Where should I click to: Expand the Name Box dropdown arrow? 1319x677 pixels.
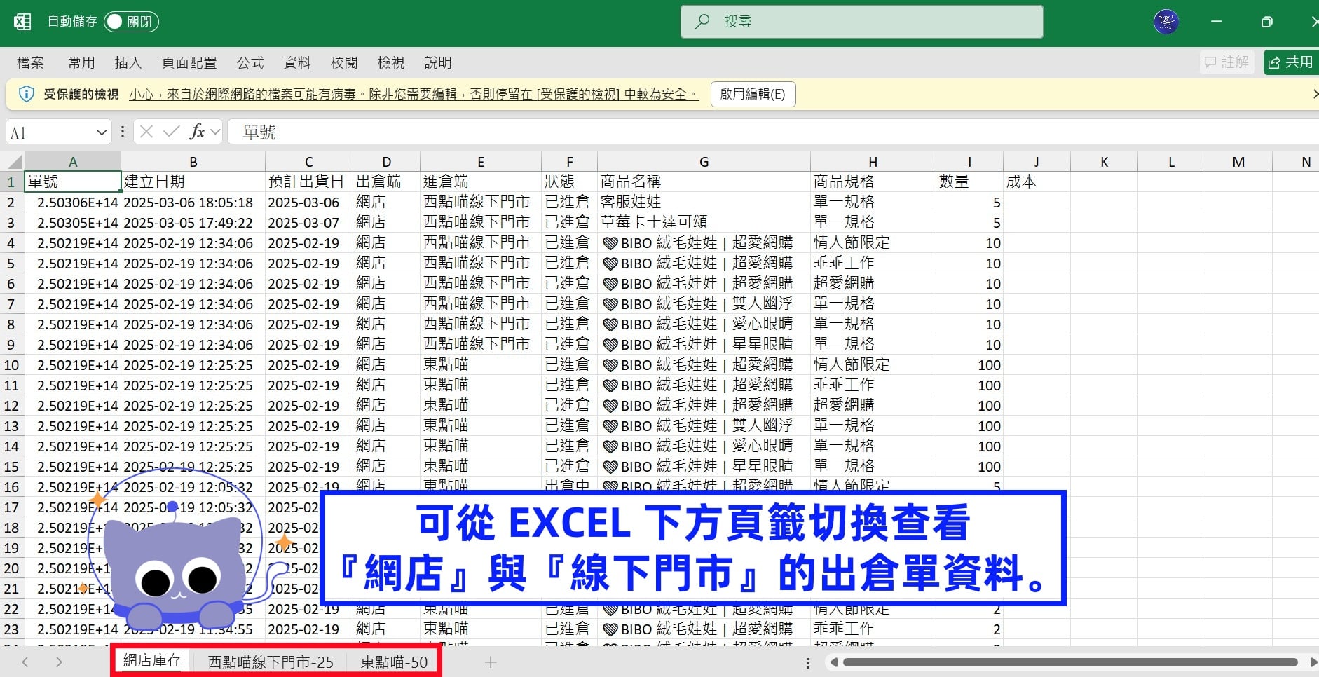[102, 132]
